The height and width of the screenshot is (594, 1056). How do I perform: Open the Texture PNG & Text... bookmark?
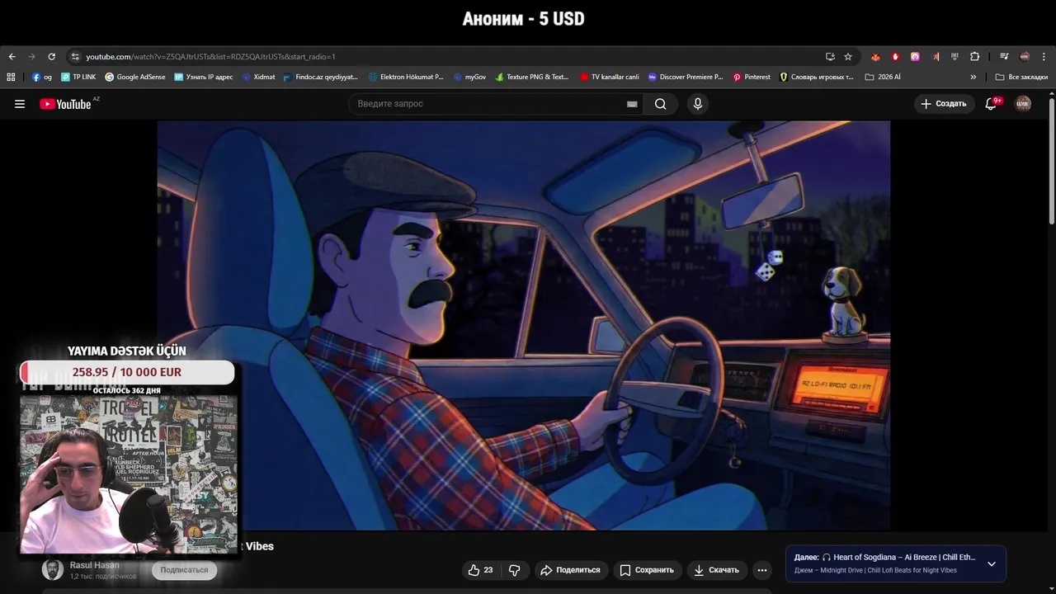coord(532,77)
